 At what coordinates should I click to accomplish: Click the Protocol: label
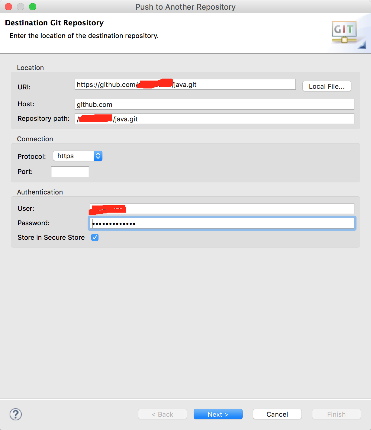click(32, 156)
